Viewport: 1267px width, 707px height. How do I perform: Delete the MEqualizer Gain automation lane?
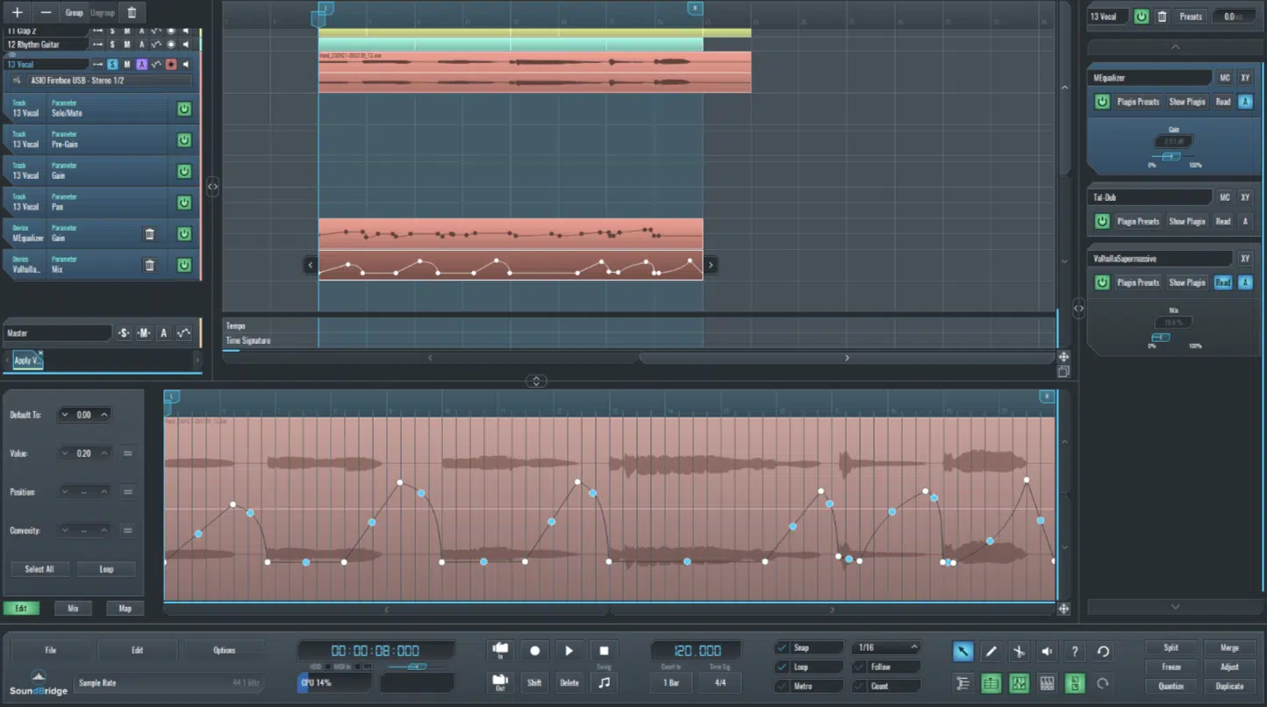[x=149, y=234]
